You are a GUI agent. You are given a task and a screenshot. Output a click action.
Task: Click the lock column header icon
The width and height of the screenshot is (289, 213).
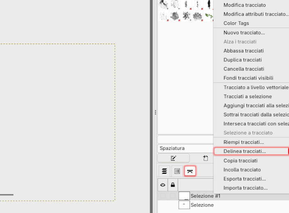(x=173, y=185)
